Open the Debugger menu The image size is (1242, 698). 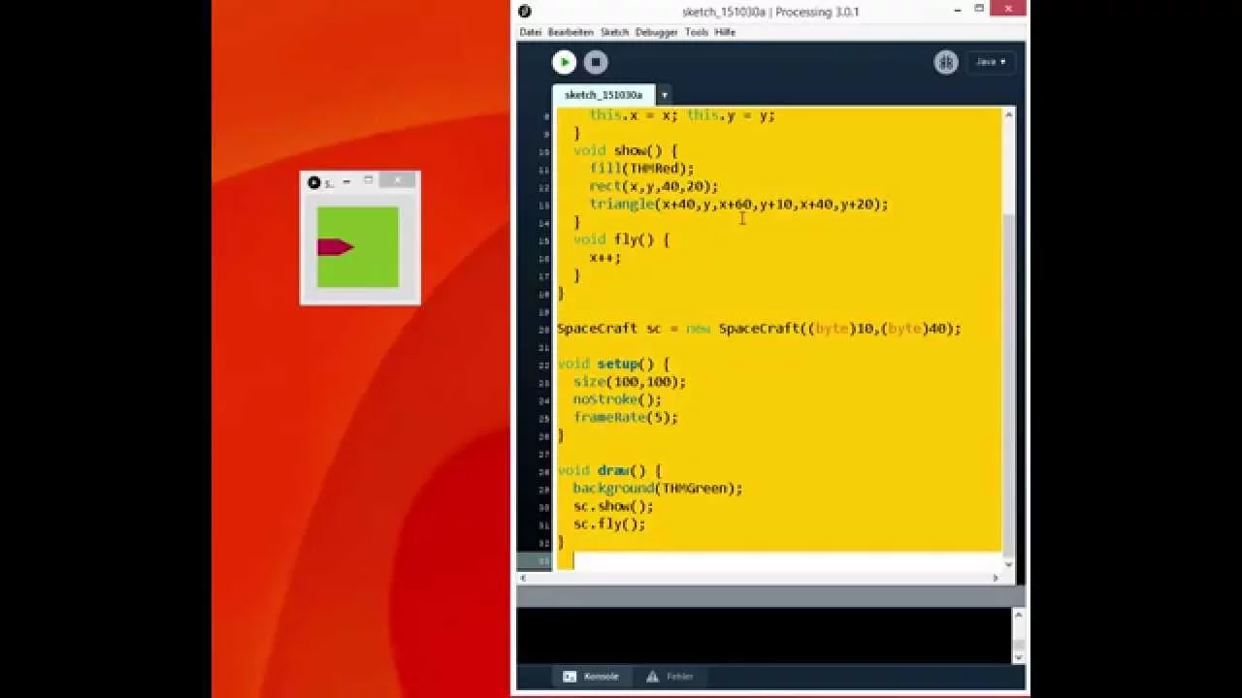(x=656, y=32)
